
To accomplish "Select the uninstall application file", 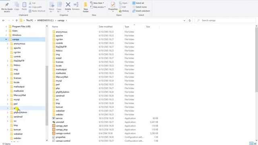I will click(60, 122).
